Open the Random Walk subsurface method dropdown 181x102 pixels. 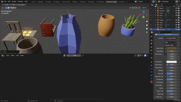tap(170, 45)
